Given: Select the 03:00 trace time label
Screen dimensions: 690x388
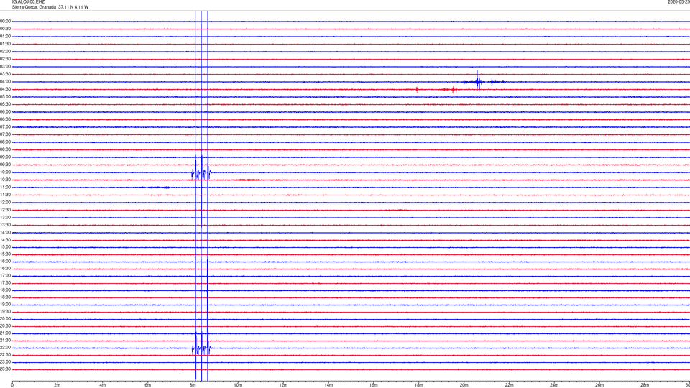Looking at the screenshot, I should click(x=5, y=67).
